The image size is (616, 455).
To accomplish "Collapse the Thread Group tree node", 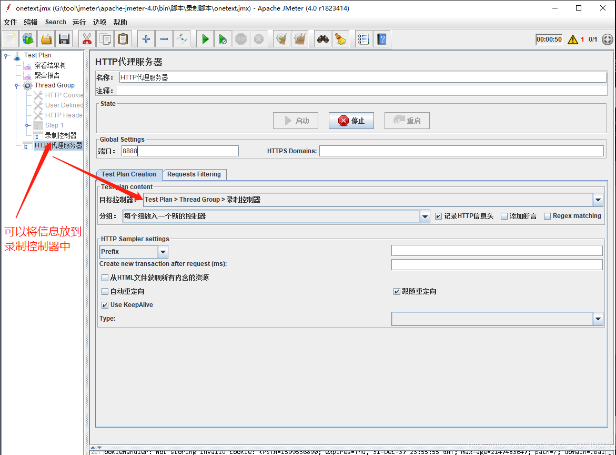I will (16, 86).
